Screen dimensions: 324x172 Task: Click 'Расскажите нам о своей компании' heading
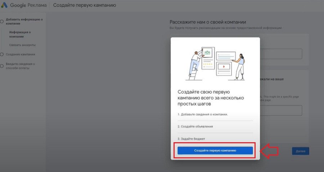click(x=208, y=22)
